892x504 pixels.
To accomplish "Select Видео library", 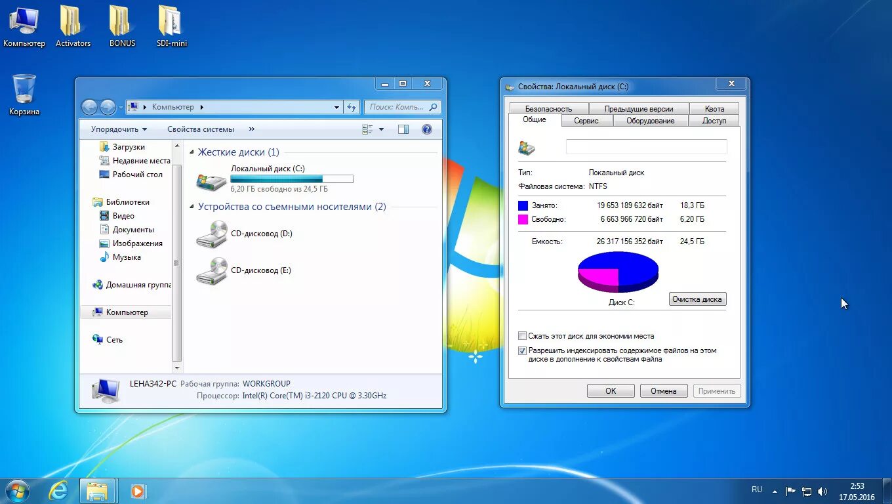I will coord(117,216).
